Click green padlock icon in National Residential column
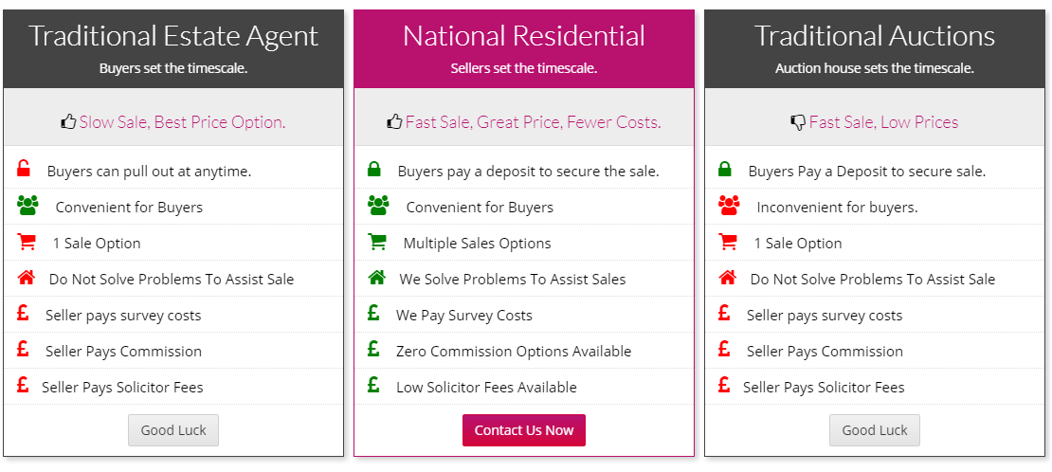 pos(374,170)
